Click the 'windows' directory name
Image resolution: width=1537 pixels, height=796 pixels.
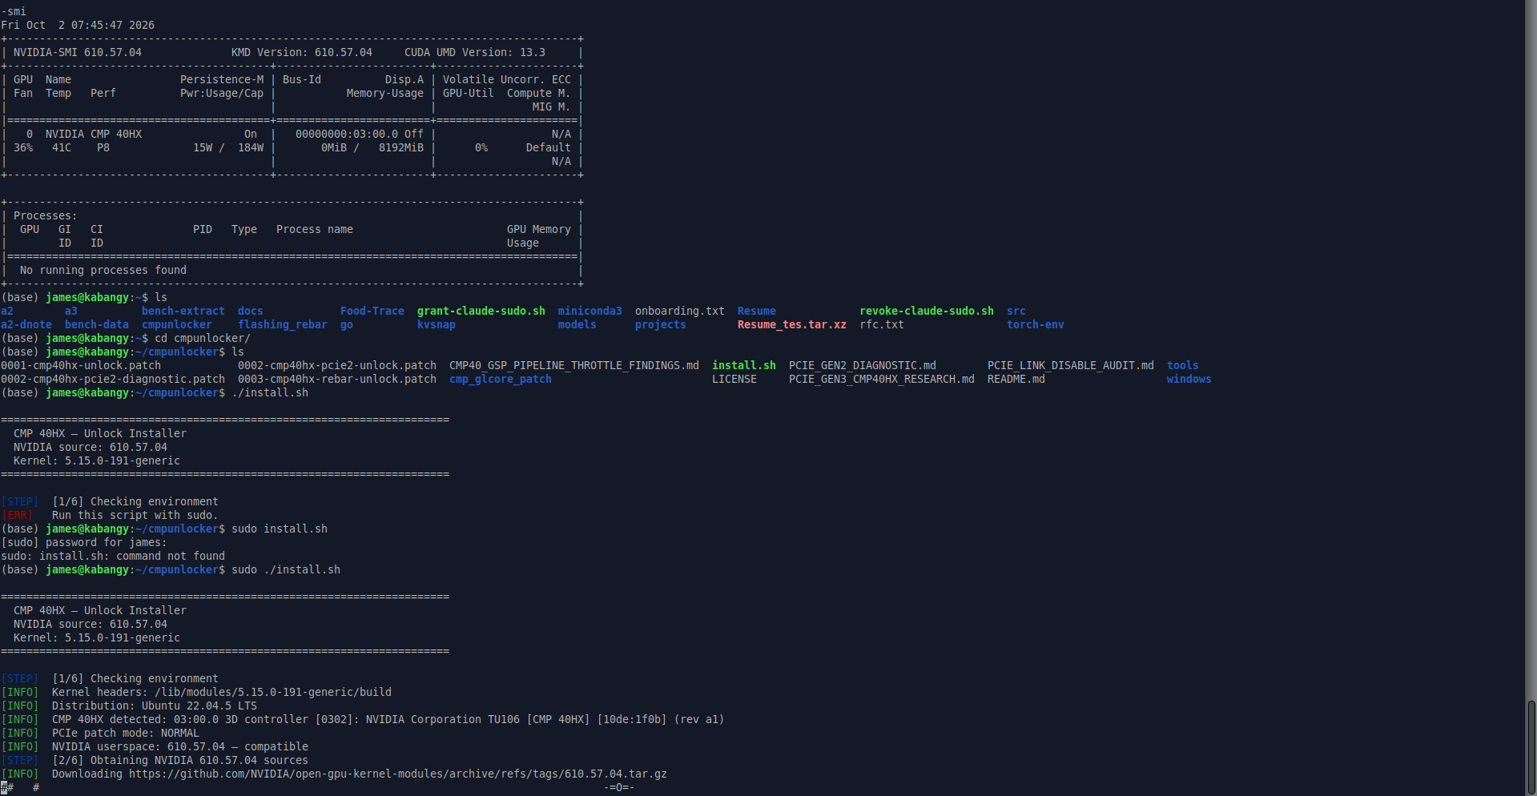click(1189, 379)
